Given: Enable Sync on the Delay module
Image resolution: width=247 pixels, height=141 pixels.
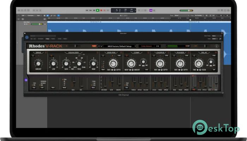Looking at the screenshot, I should tap(214, 56).
